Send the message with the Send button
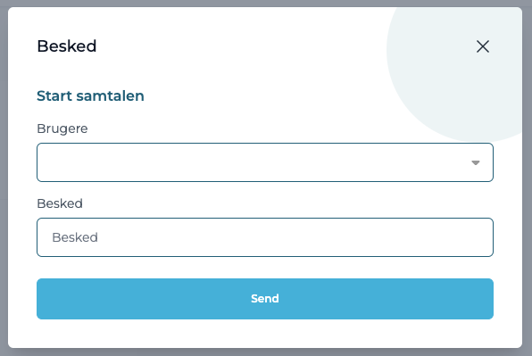This screenshot has width=532, height=356. (265, 299)
